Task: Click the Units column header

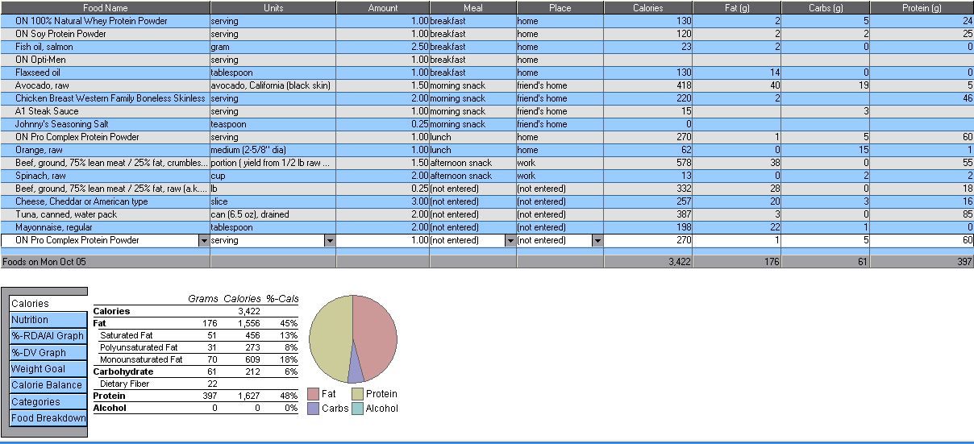Action: [x=273, y=8]
